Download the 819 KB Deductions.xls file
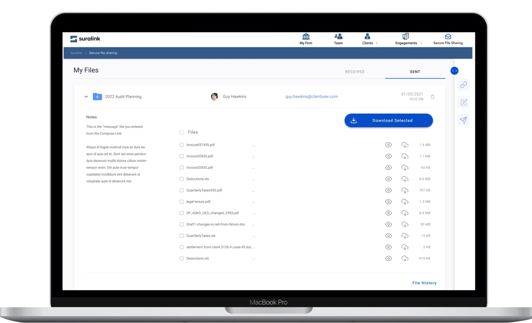The width and height of the screenshot is (532, 323). [405, 258]
